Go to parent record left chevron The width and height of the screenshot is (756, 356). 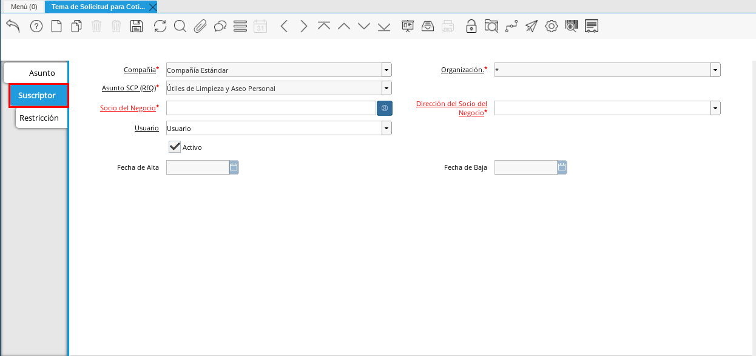click(283, 26)
